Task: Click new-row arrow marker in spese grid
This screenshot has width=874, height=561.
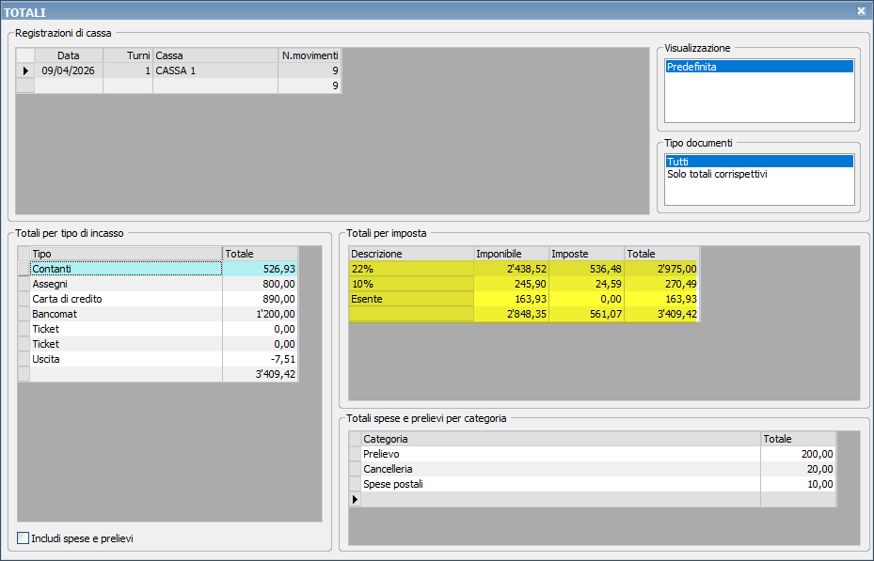Action: coord(355,499)
